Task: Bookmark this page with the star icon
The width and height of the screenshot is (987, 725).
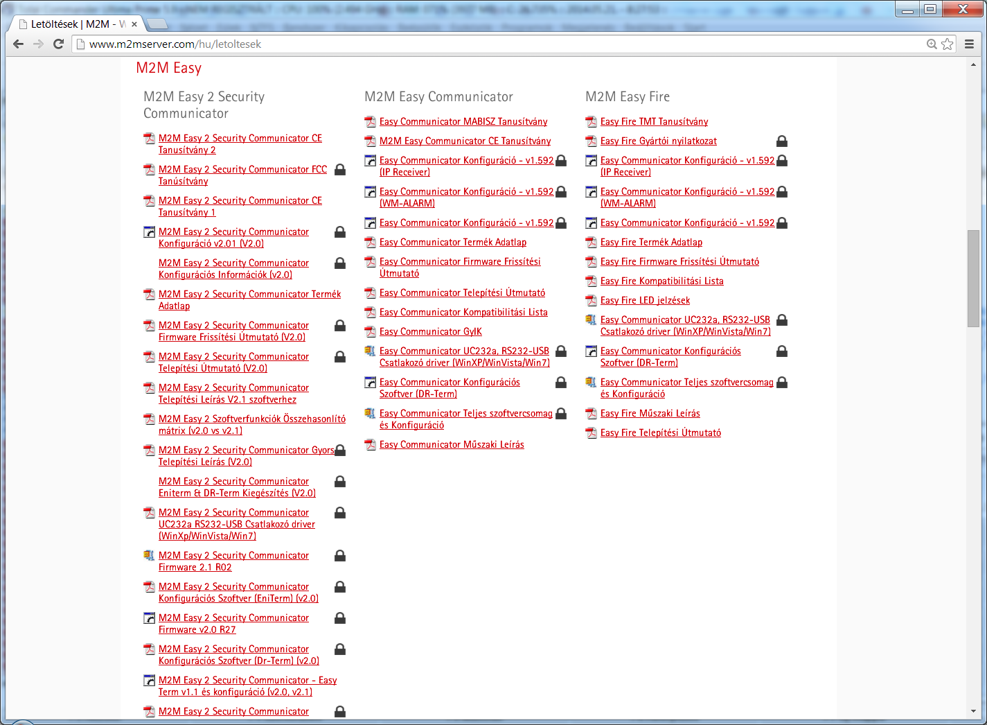Action: (x=948, y=44)
